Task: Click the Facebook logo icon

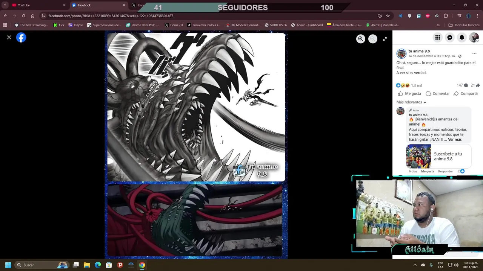Action: click(x=21, y=38)
